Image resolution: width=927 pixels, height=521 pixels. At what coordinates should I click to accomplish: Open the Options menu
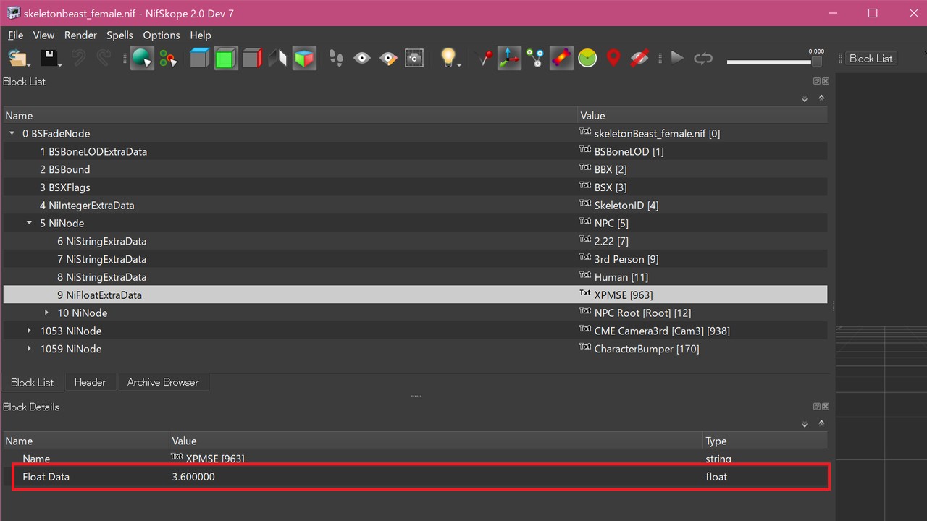point(162,35)
